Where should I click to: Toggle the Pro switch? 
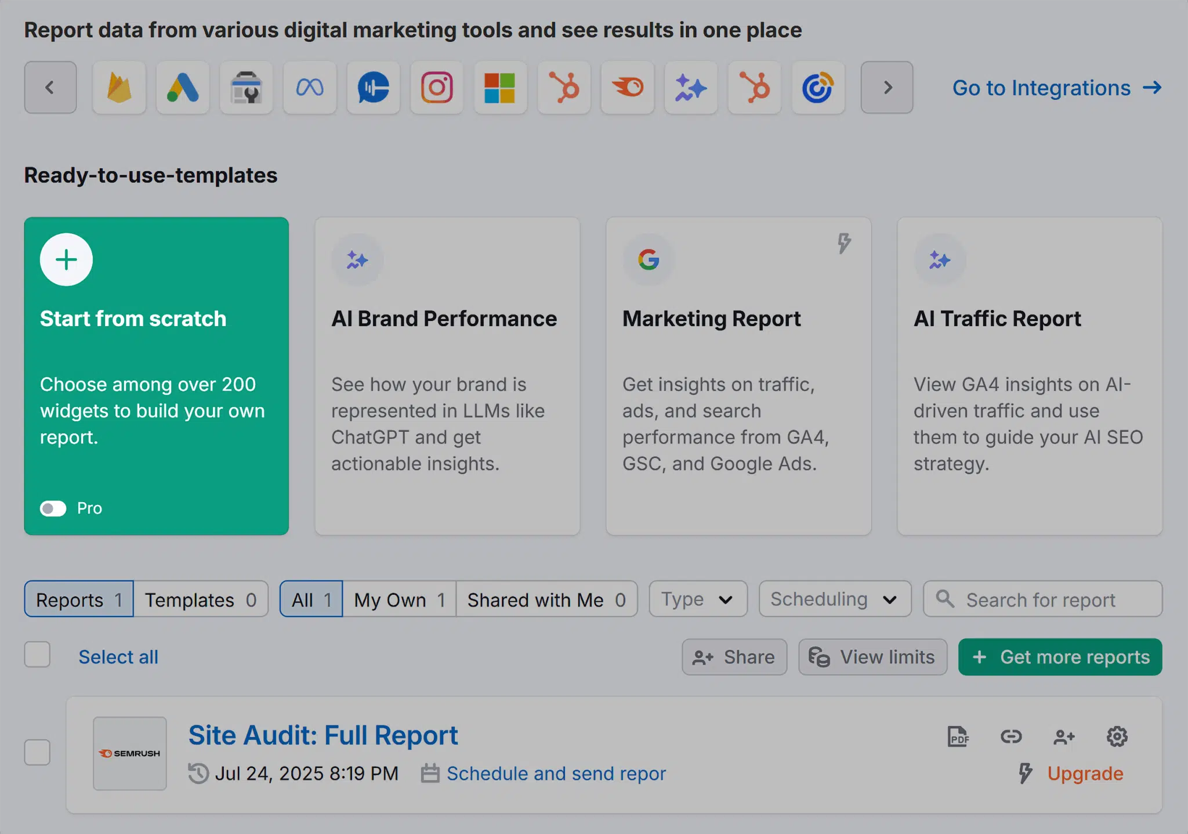click(53, 508)
